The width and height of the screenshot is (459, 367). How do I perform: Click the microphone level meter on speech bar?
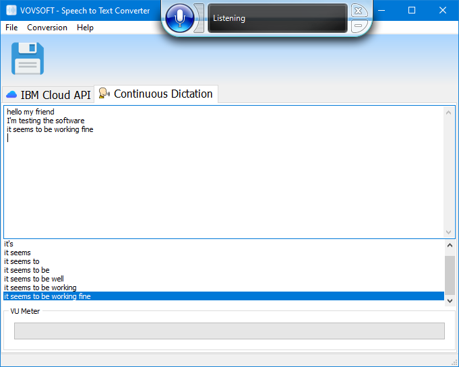199,18
